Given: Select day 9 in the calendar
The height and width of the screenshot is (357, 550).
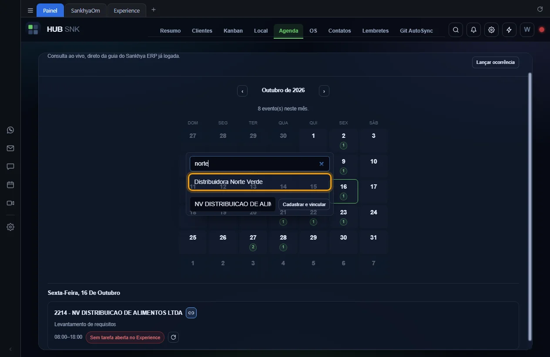Looking at the screenshot, I should coord(343,166).
